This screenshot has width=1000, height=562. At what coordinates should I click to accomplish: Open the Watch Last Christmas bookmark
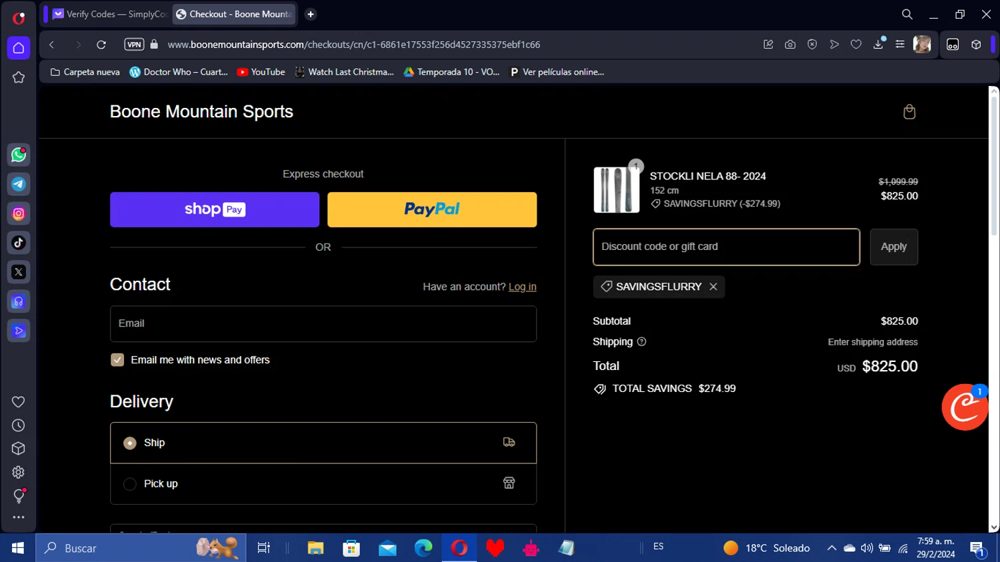click(345, 72)
